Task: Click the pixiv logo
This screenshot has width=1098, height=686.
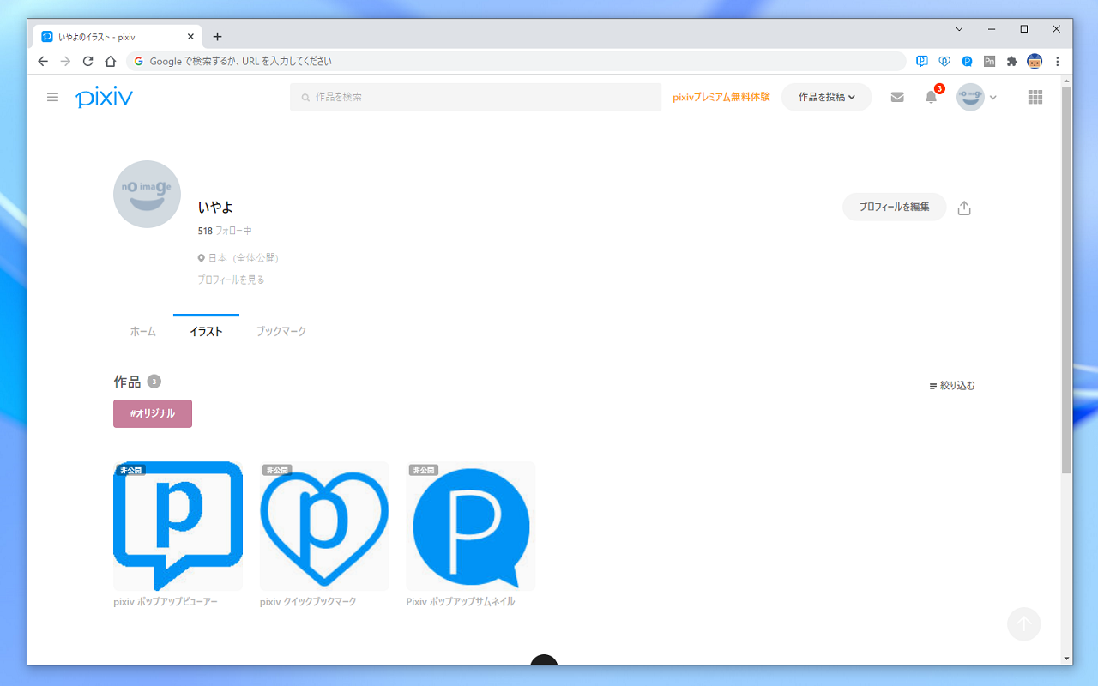Action: (x=104, y=98)
